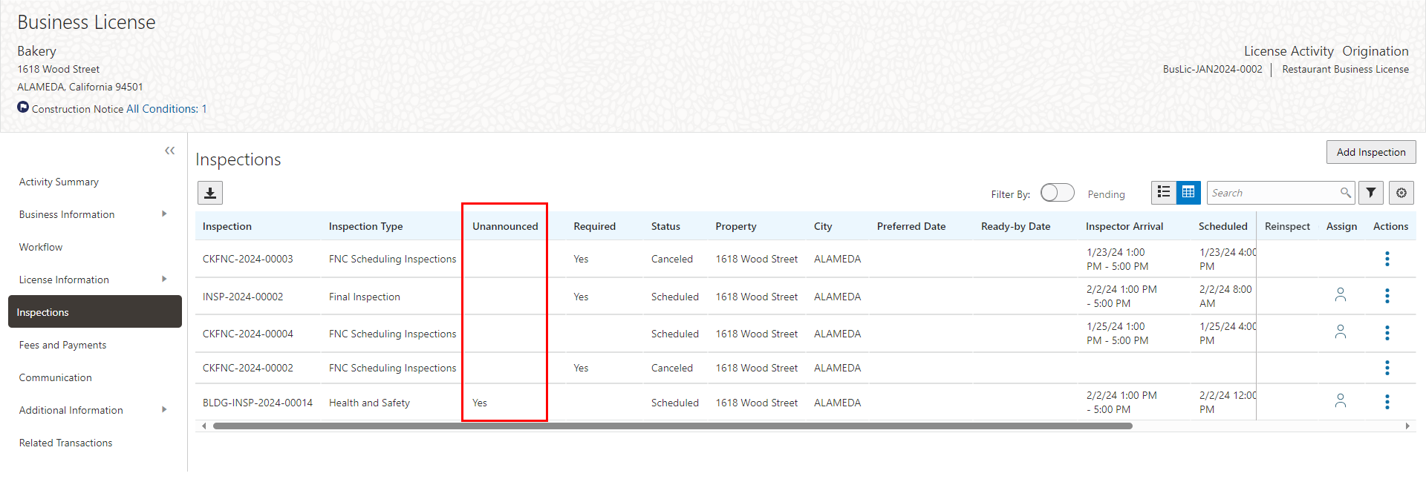Click the Ready-by Date column header

(x=1016, y=226)
